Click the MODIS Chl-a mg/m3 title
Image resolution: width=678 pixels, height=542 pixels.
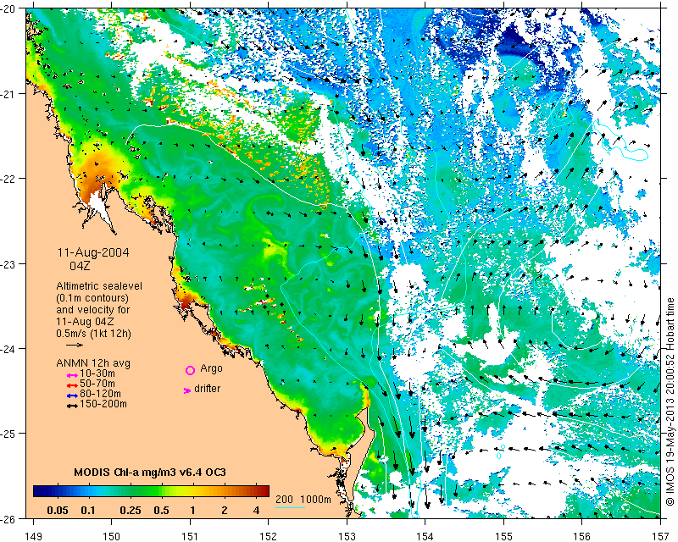[150, 472]
